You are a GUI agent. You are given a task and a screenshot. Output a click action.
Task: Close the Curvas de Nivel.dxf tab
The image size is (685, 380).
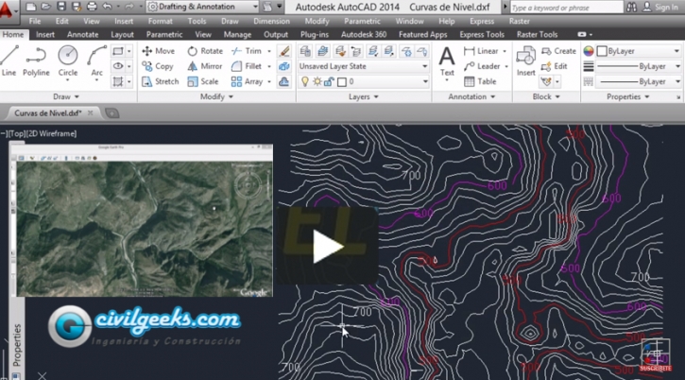[90, 112]
